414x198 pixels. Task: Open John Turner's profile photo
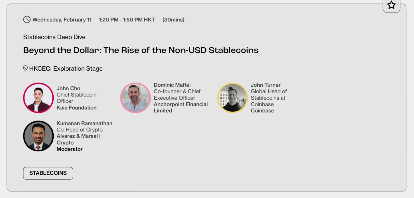[233, 98]
